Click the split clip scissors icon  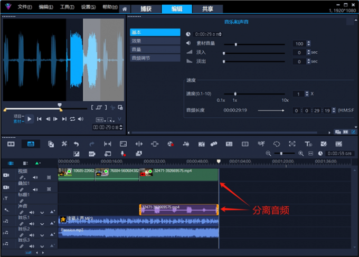[112, 108]
